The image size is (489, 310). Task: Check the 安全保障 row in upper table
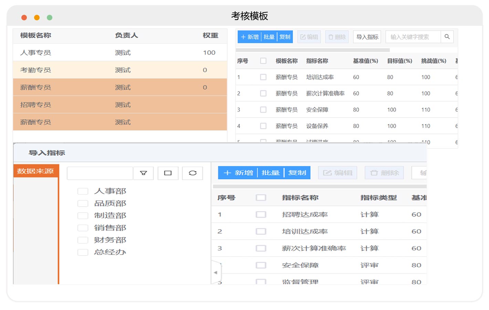[x=263, y=110]
